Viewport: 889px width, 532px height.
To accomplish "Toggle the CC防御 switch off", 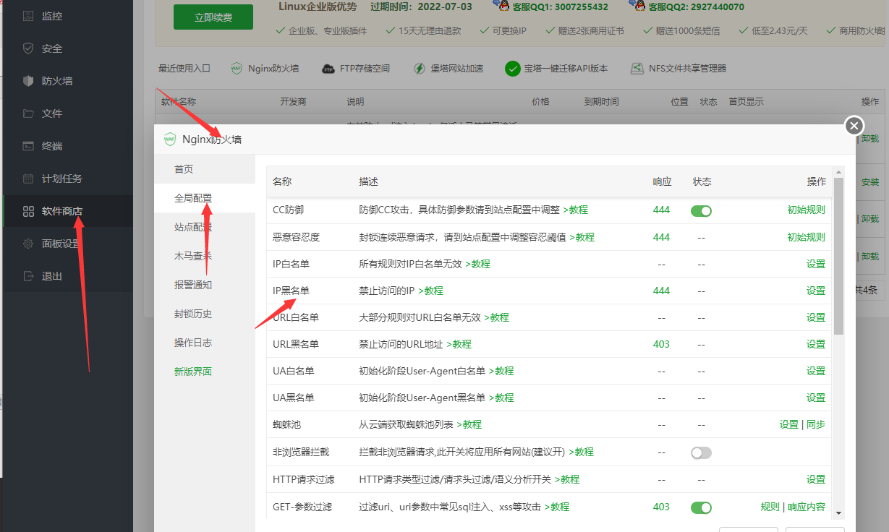I will 701,210.
